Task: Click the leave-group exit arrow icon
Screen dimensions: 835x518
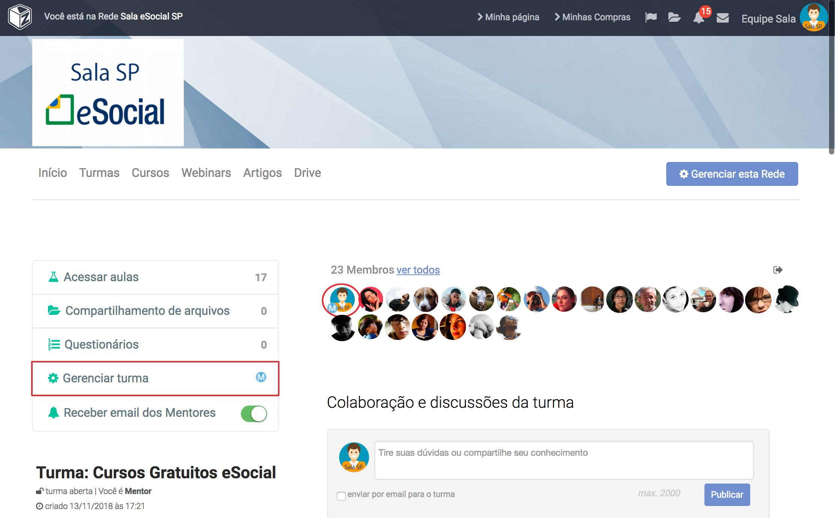Action: point(778,270)
